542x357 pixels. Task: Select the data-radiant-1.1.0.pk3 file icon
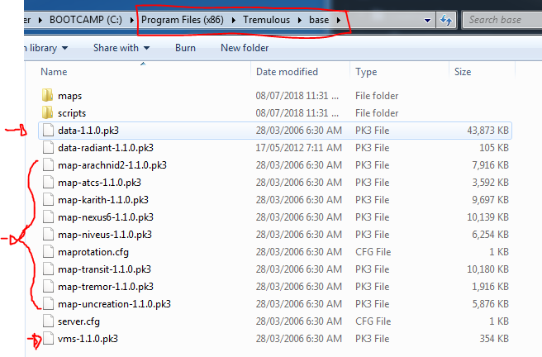point(47,148)
